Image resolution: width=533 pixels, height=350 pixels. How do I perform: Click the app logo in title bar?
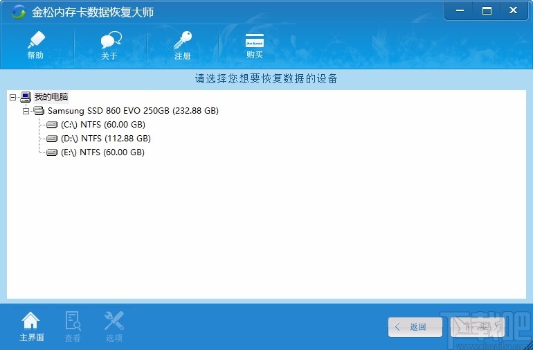tap(18, 12)
